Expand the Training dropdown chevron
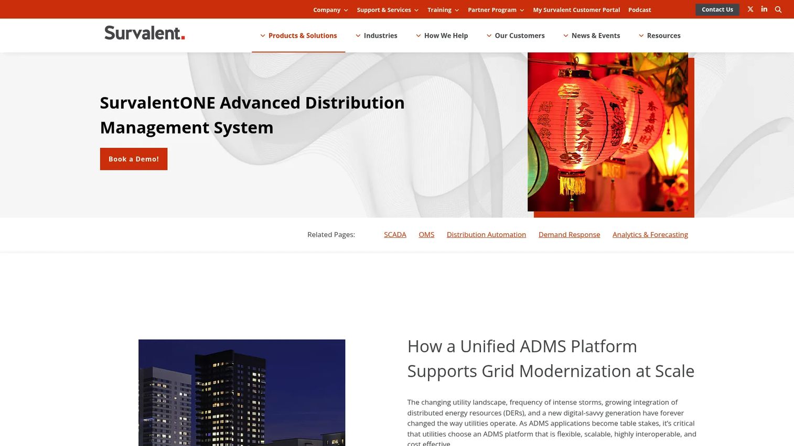This screenshot has height=446, width=794. (x=457, y=10)
